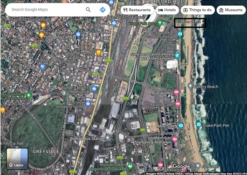This screenshot has width=247, height=175.
Task: Open directions with the blue arrow icon
Action: coord(103,10)
